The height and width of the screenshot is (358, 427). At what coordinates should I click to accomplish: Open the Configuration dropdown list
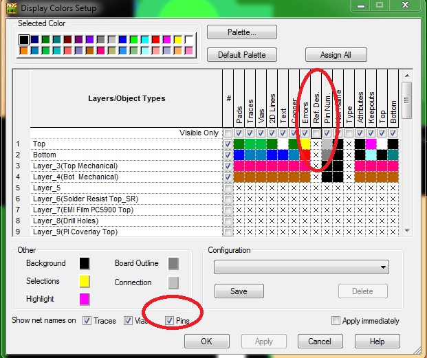tap(301, 267)
